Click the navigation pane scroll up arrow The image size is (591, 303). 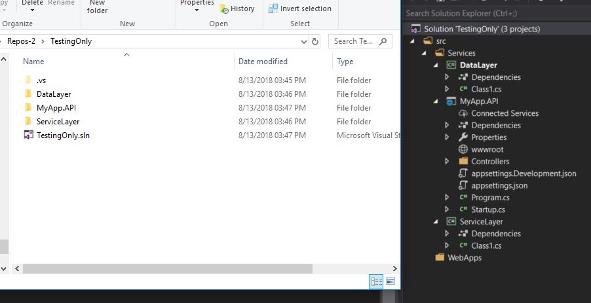click(x=4, y=59)
